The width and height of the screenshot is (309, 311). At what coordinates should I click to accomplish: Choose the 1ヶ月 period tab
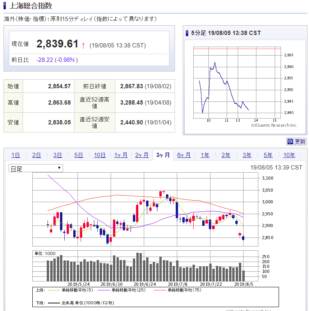(x=121, y=155)
